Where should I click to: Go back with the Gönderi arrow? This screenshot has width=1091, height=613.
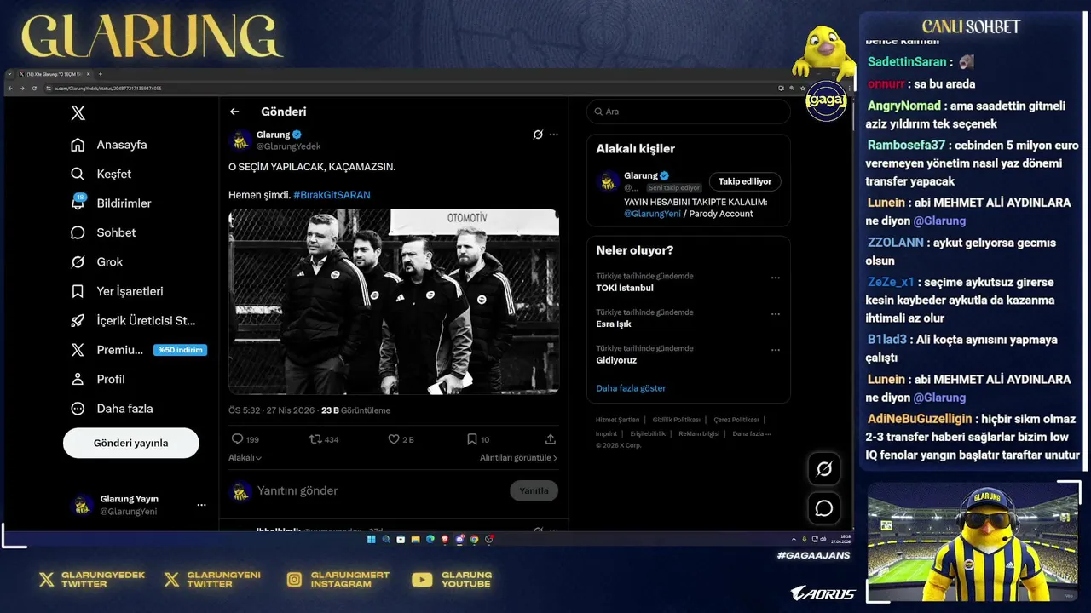tap(234, 112)
